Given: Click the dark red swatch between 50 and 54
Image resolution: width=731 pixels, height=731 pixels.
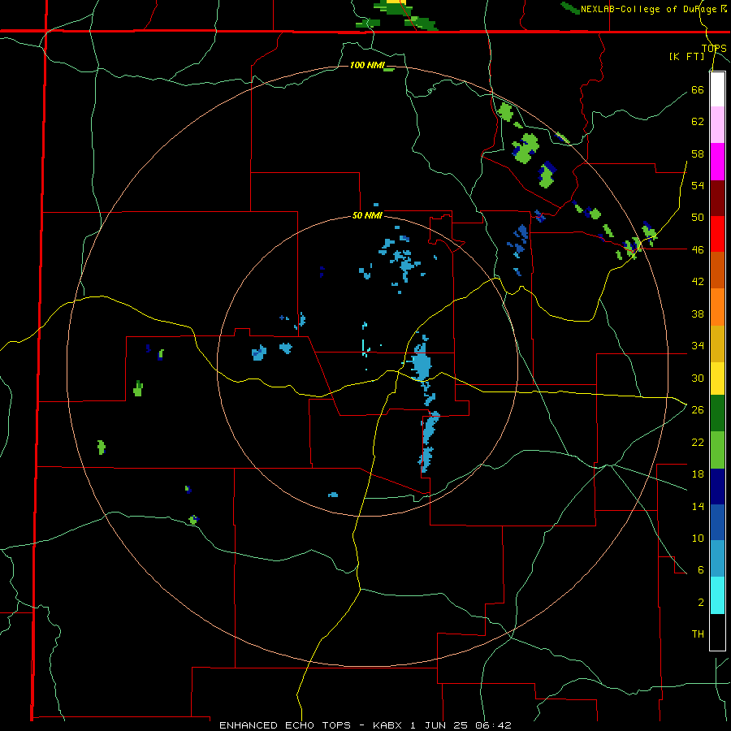Looking at the screenshot, I should click(x=717, y=198).
